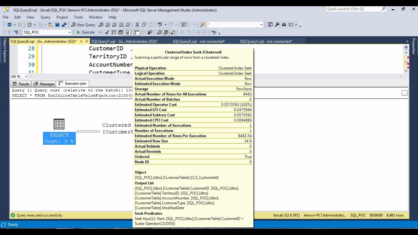This screenshot has height=235, width=418.
Task: Switch to the SQLQuery1.sql tab
Action: tap(266, 41)
